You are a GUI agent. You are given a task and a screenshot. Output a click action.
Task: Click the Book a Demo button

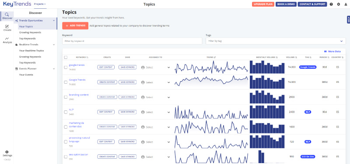[x=286, y=4]
